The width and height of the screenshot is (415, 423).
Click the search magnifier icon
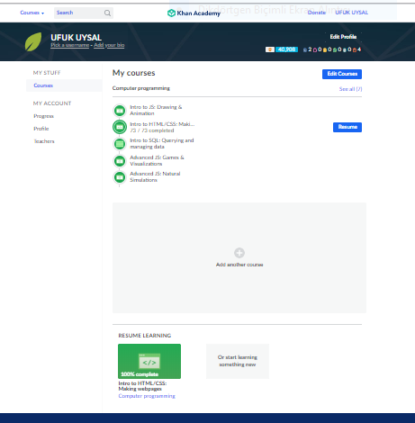(107, 13)
